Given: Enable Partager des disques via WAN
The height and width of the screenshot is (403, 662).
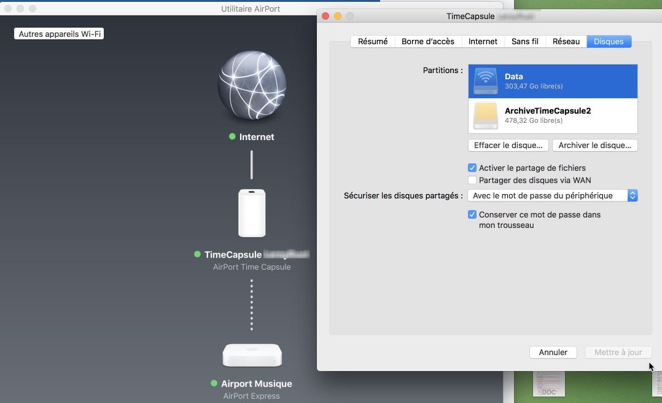Looking at the screenshot, I should (x=472, y=180).
